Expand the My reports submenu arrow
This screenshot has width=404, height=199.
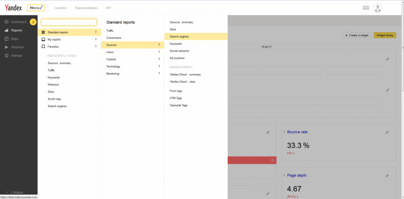[x=96, y=39]
